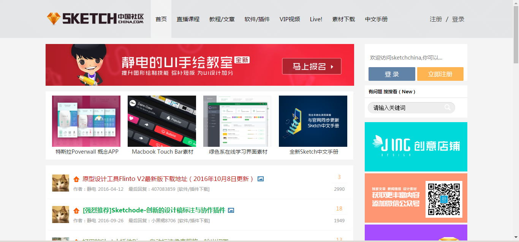Viewport: 519px width, 242px height.
Task: Click the Sketch China community logo
Action: coord(95,19)
